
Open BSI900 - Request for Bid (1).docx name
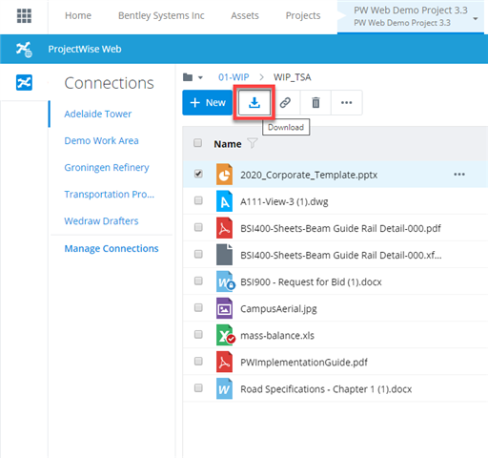point(311,281)
